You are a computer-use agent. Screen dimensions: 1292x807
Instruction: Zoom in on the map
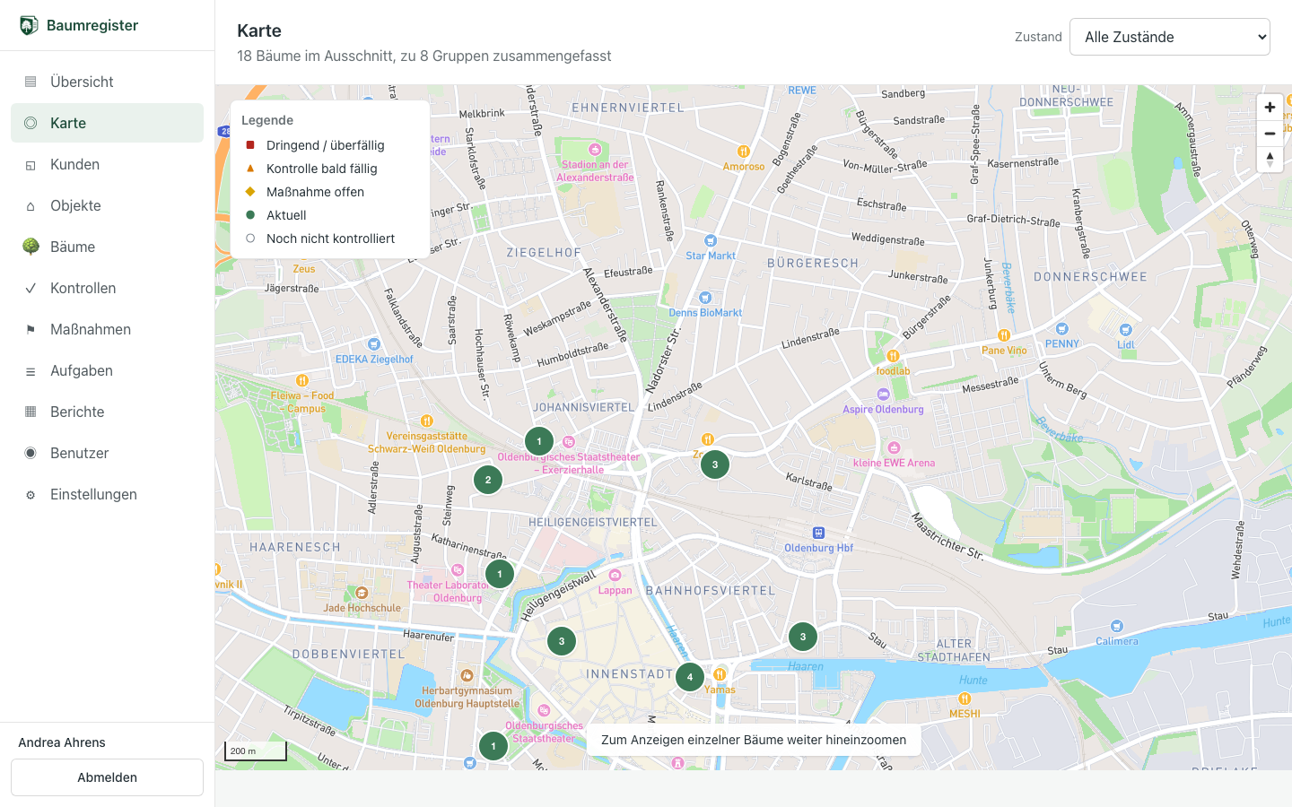[1270, 108]
